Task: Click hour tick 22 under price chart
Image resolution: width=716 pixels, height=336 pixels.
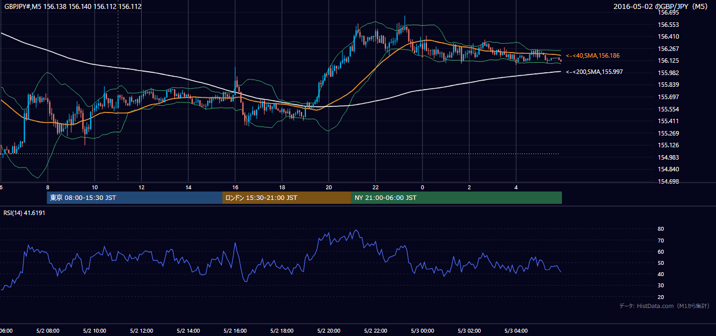Action: click(x=375, y=187)
